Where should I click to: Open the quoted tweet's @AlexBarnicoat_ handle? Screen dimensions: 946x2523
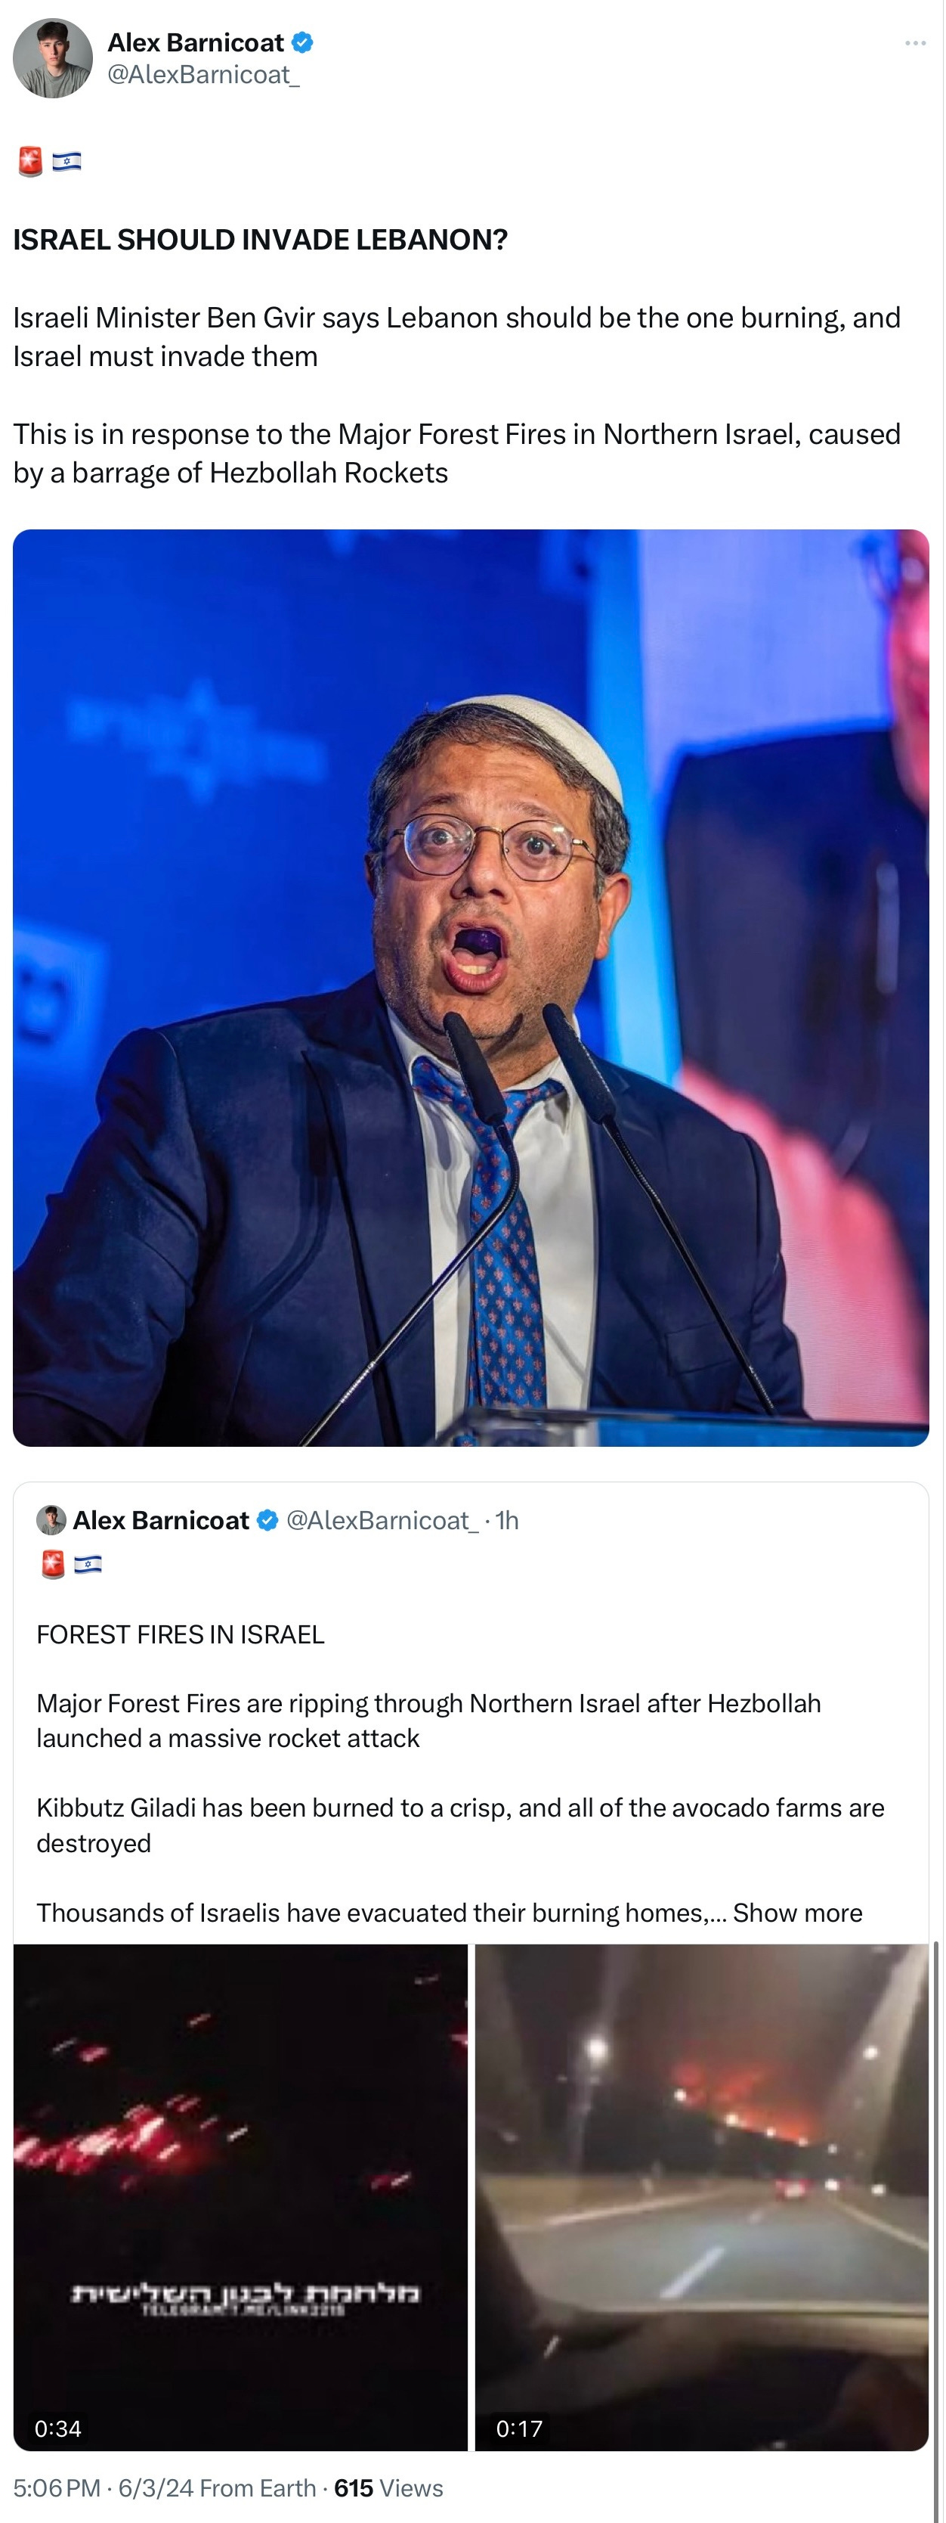tap(382, 1520)
